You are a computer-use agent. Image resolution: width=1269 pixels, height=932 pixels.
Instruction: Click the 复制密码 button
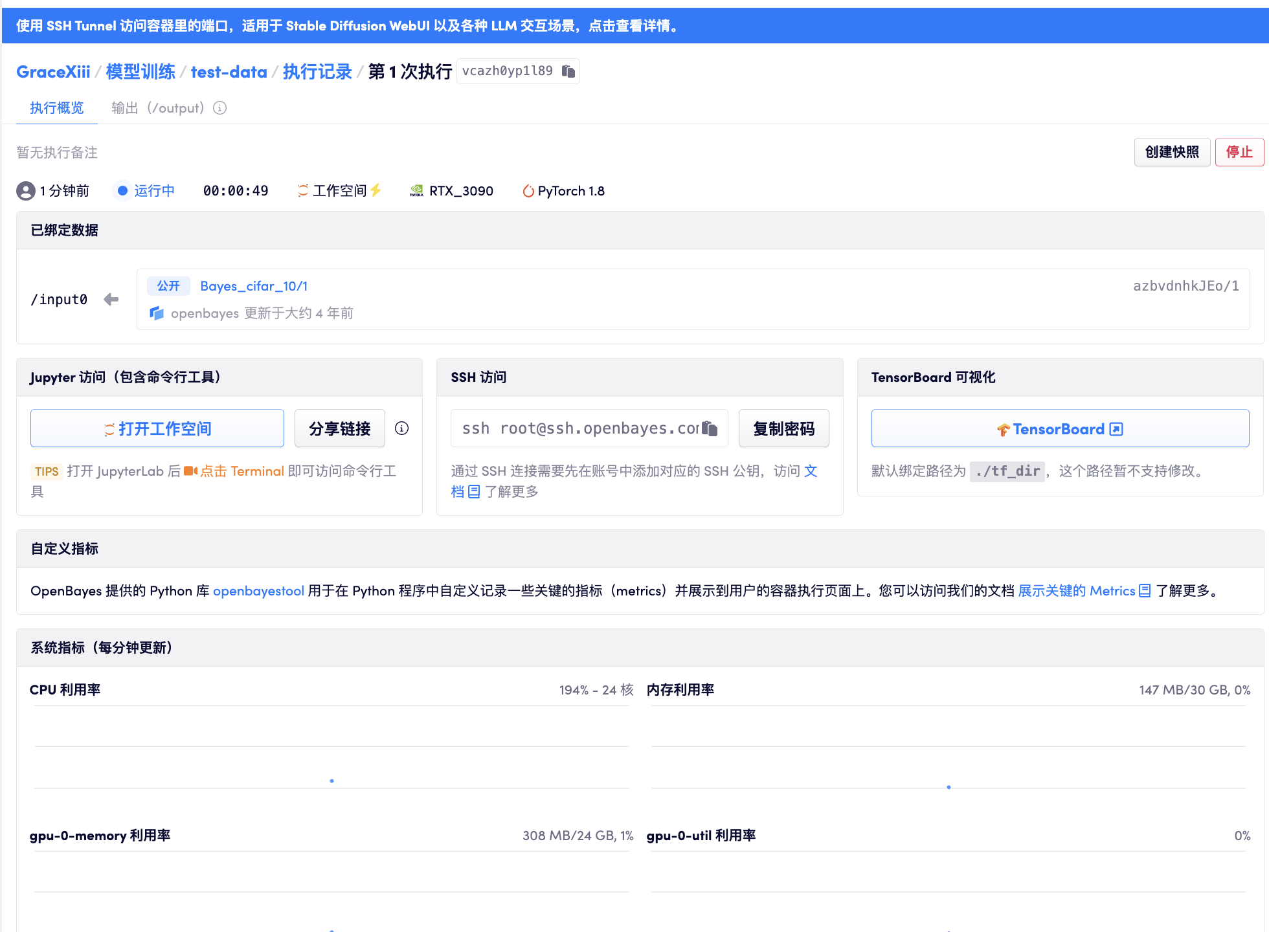[783, 428]
